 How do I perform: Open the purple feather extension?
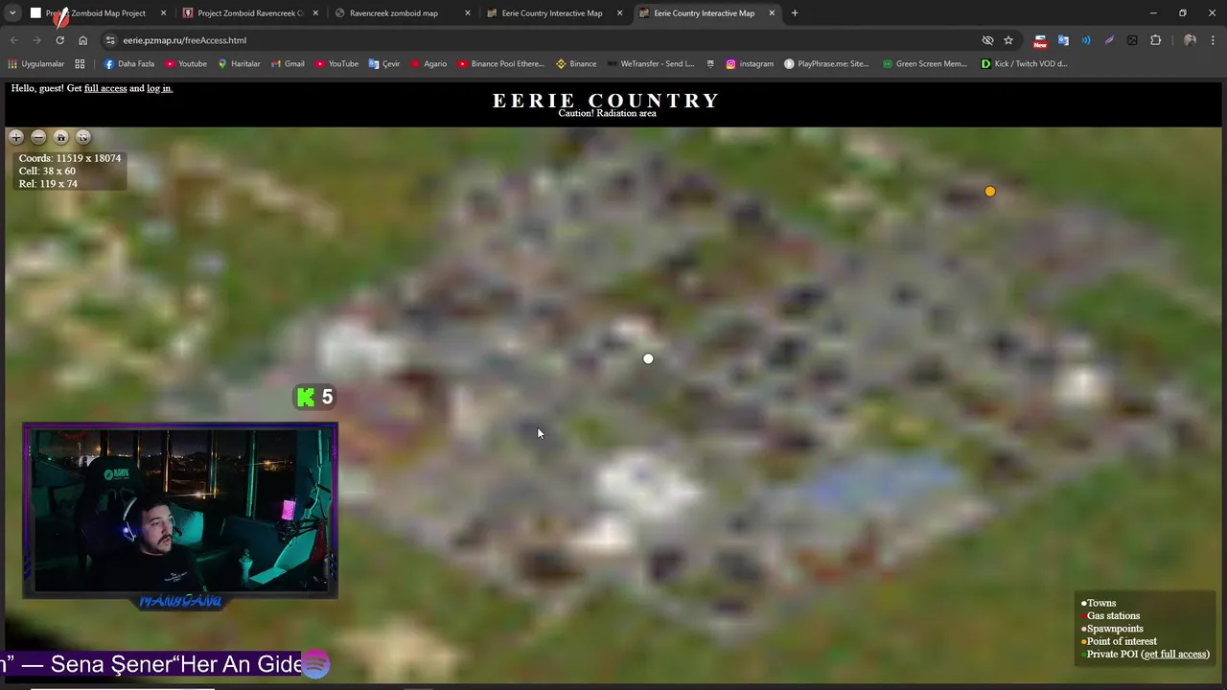(x=1109, y=40)
